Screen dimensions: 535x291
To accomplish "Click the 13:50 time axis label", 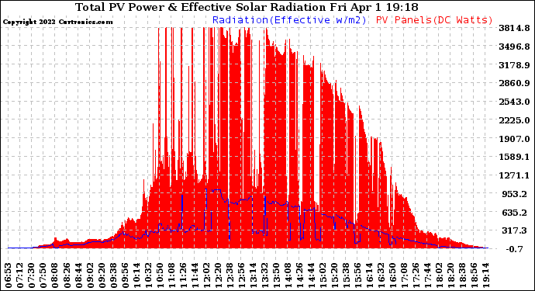I will [277, 275].
